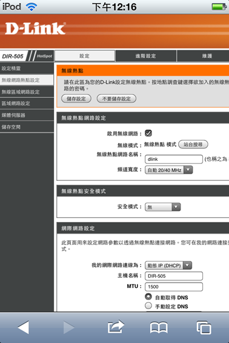Open the Safari share icon
This screenshot has height=343, width=229.
click(116, 327)
